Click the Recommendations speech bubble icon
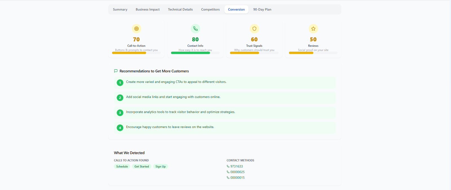 pyautogui.click(x=116, y=71)
